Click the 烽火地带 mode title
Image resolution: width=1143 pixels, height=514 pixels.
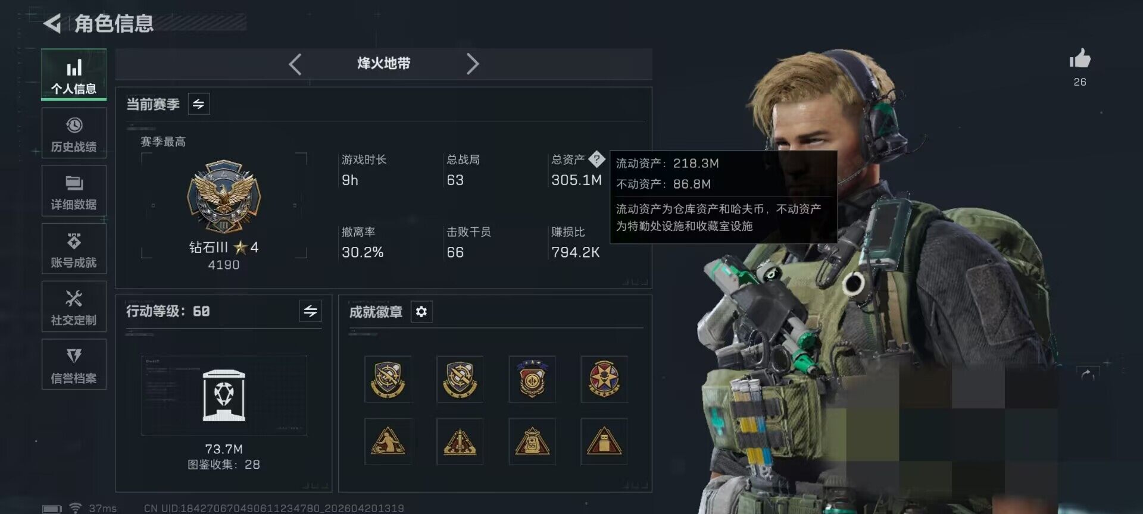coord(383,64)
